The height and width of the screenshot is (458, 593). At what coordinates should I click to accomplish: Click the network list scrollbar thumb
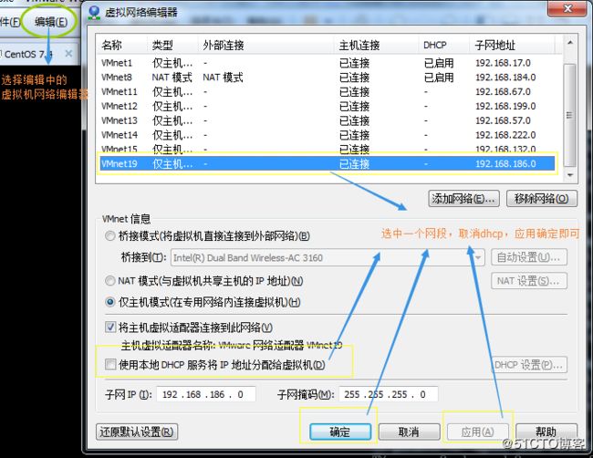[x=569, y=115]
